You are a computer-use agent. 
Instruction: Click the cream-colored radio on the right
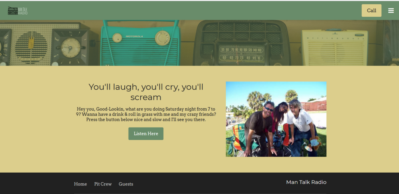click(x=334, y=48)
